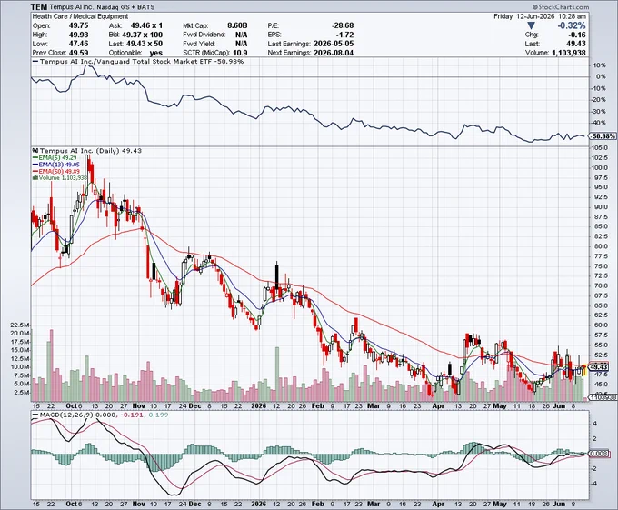Image resolution: width=618 pixels, height=510 pixels.
Task: Click the Low value 47.46
Action: [78, 44]
